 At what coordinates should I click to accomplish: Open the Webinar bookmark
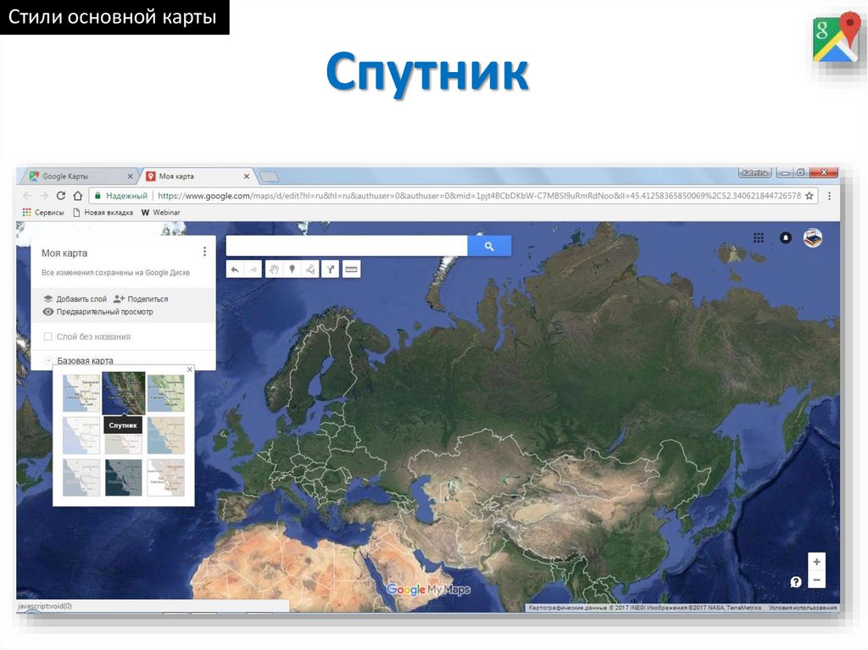click(x=161, y=212)
